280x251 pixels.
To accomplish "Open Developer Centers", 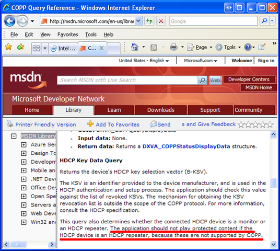I will [249, 79].
